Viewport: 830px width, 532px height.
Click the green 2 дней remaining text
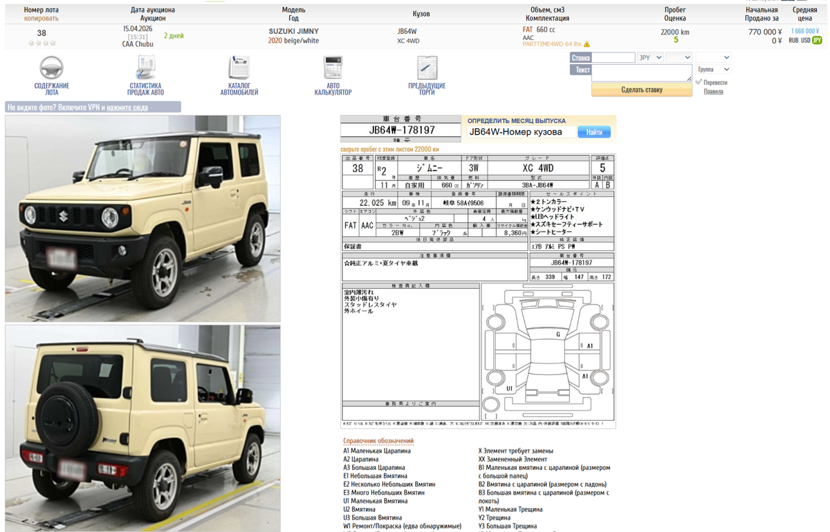coord(174,35)
